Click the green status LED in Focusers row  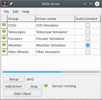[x=4, y=38]
